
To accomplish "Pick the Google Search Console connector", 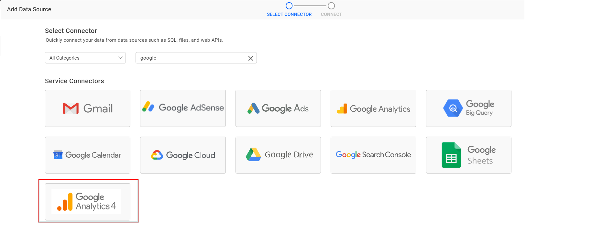I will coord(373,155).
